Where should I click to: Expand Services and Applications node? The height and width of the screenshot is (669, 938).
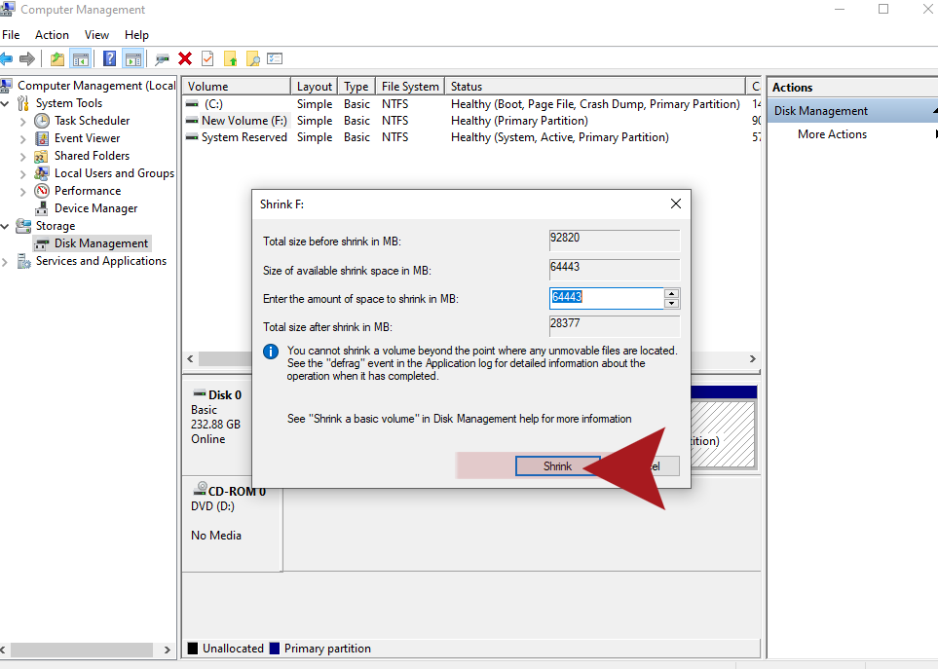(6, 262)
